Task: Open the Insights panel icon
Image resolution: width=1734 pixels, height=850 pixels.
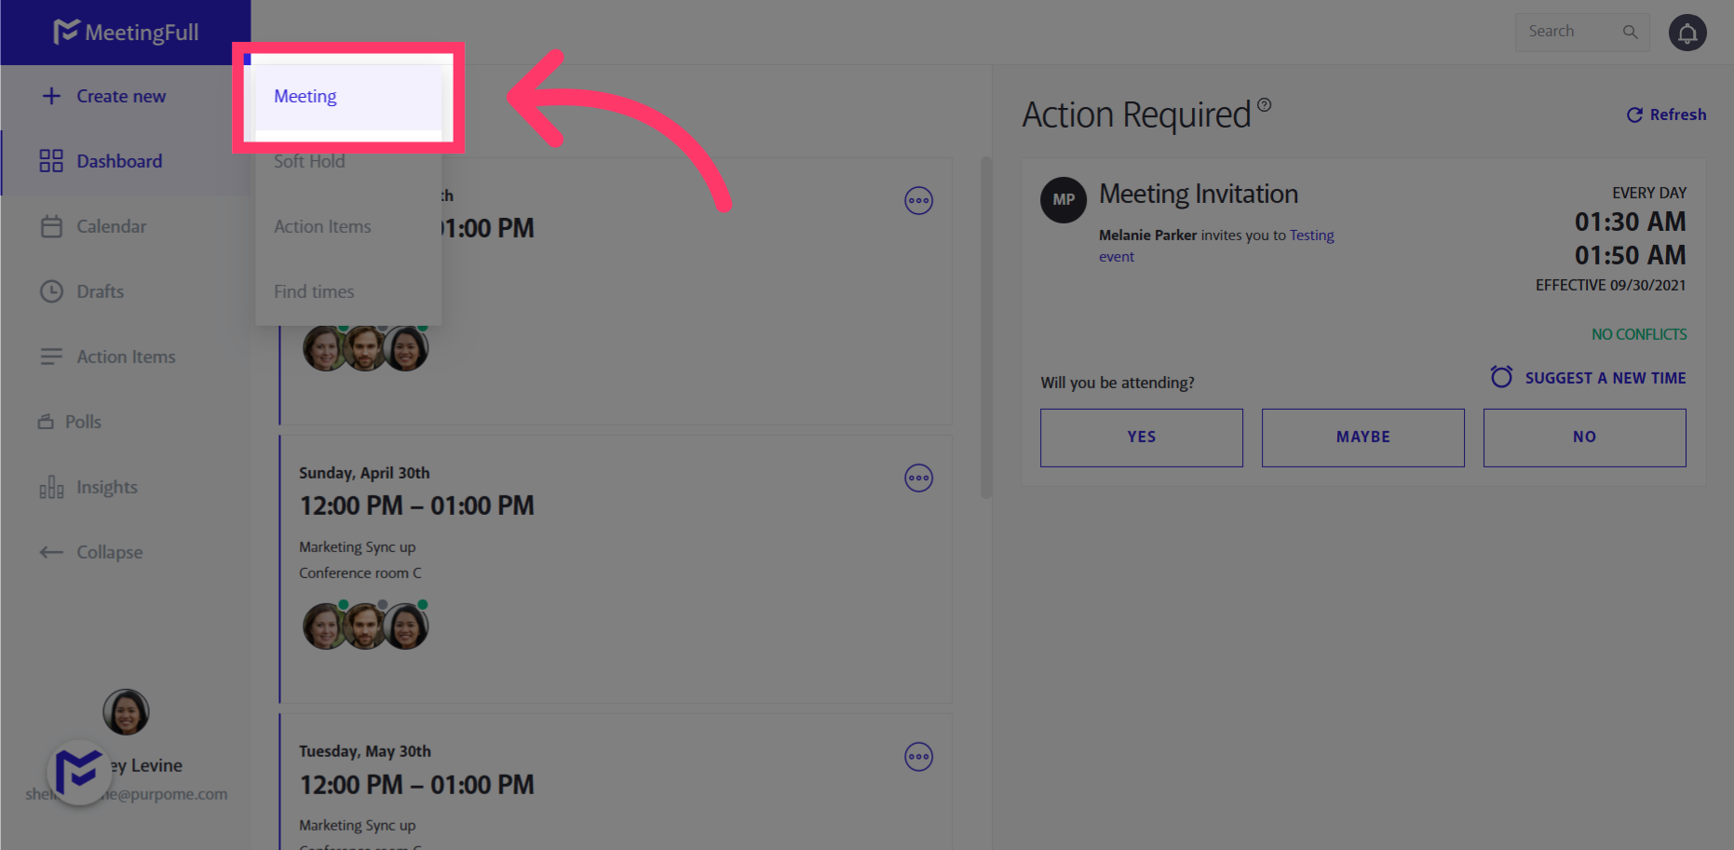Action: (52, 486)
